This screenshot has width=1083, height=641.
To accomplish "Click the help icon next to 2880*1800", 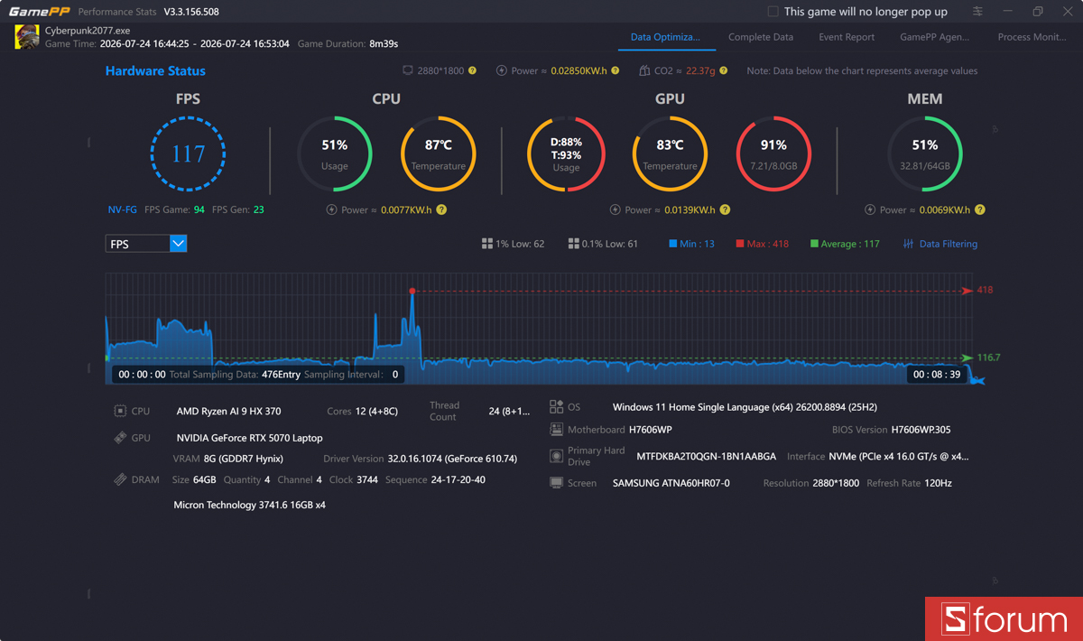I will pos(472,70).
